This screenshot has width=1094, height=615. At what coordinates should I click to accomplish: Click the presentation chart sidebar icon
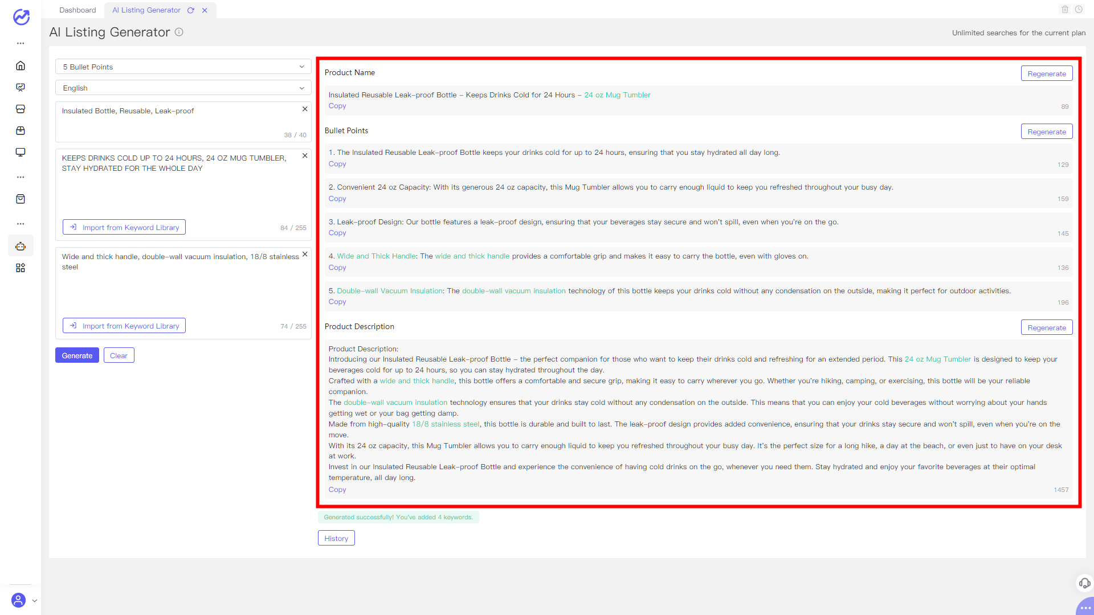click(21, 87)
